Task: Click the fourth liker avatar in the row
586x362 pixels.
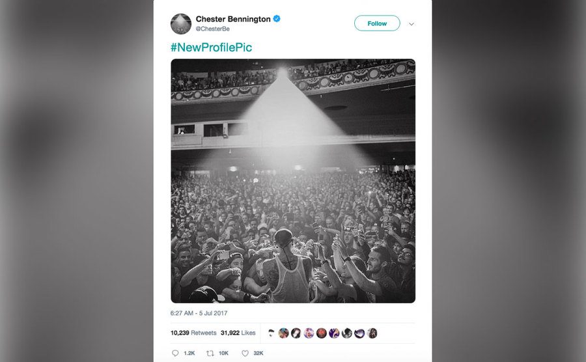Action: pos(309,333)
